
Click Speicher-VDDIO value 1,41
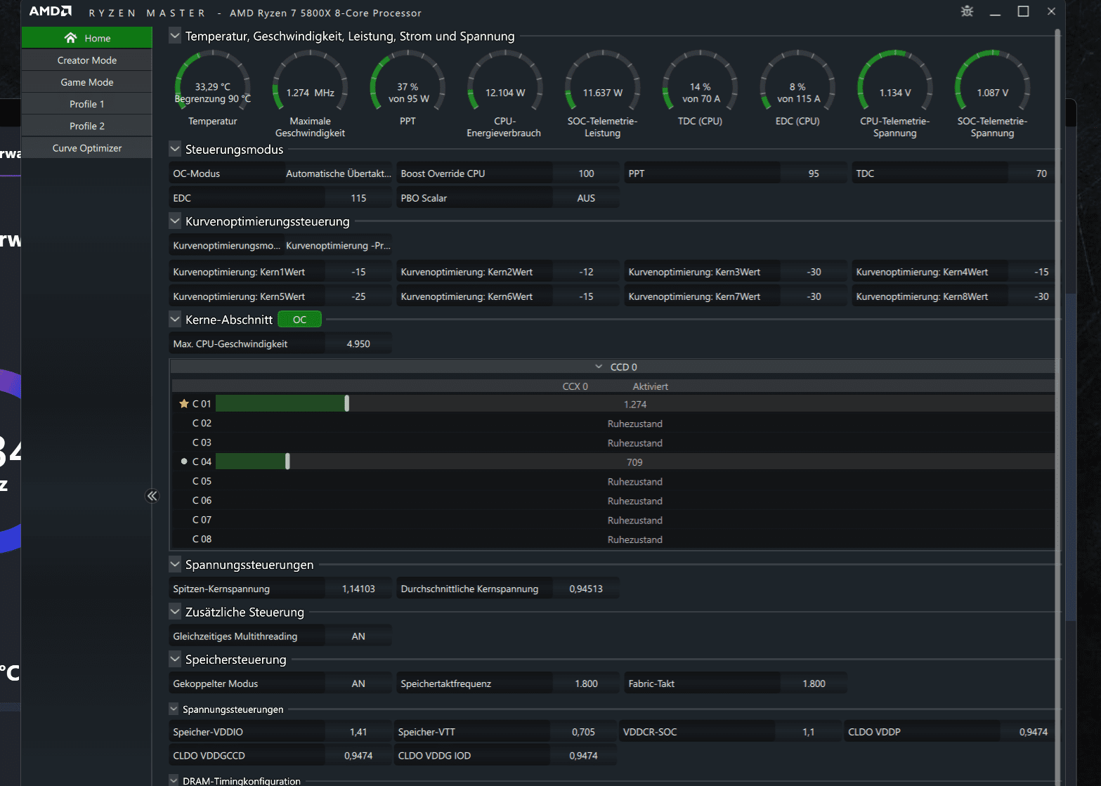pos(358,732)
